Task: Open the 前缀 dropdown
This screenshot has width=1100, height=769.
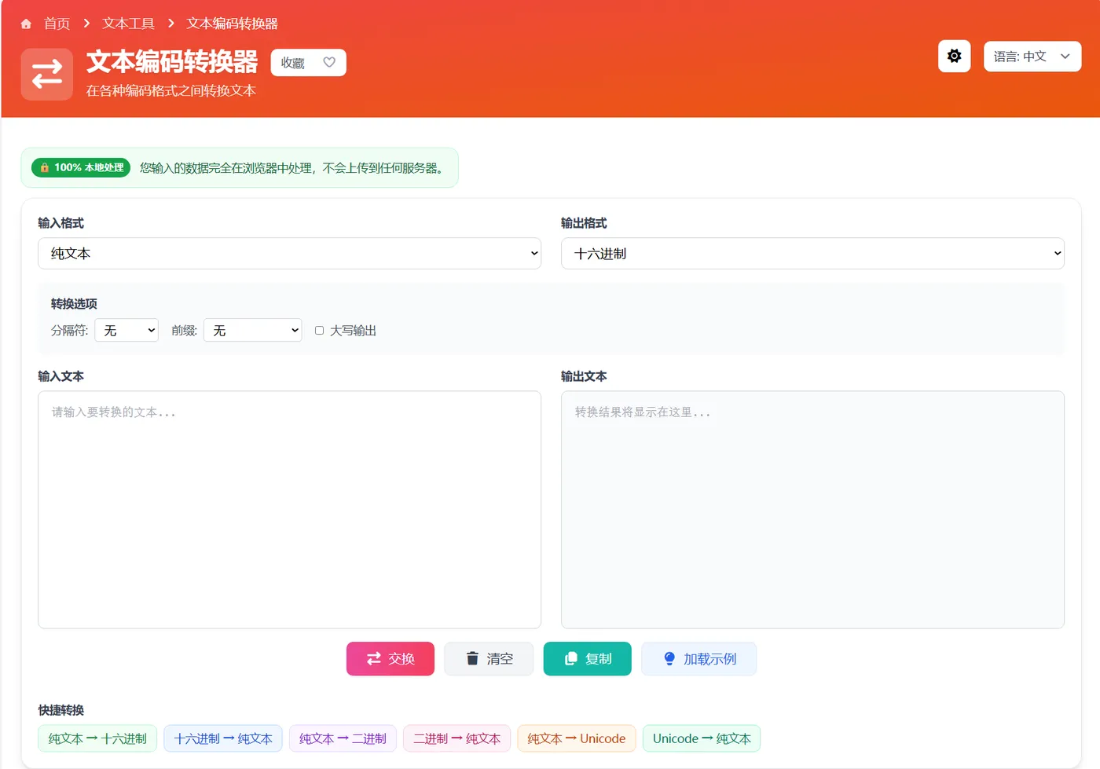Action: point(252,330)
